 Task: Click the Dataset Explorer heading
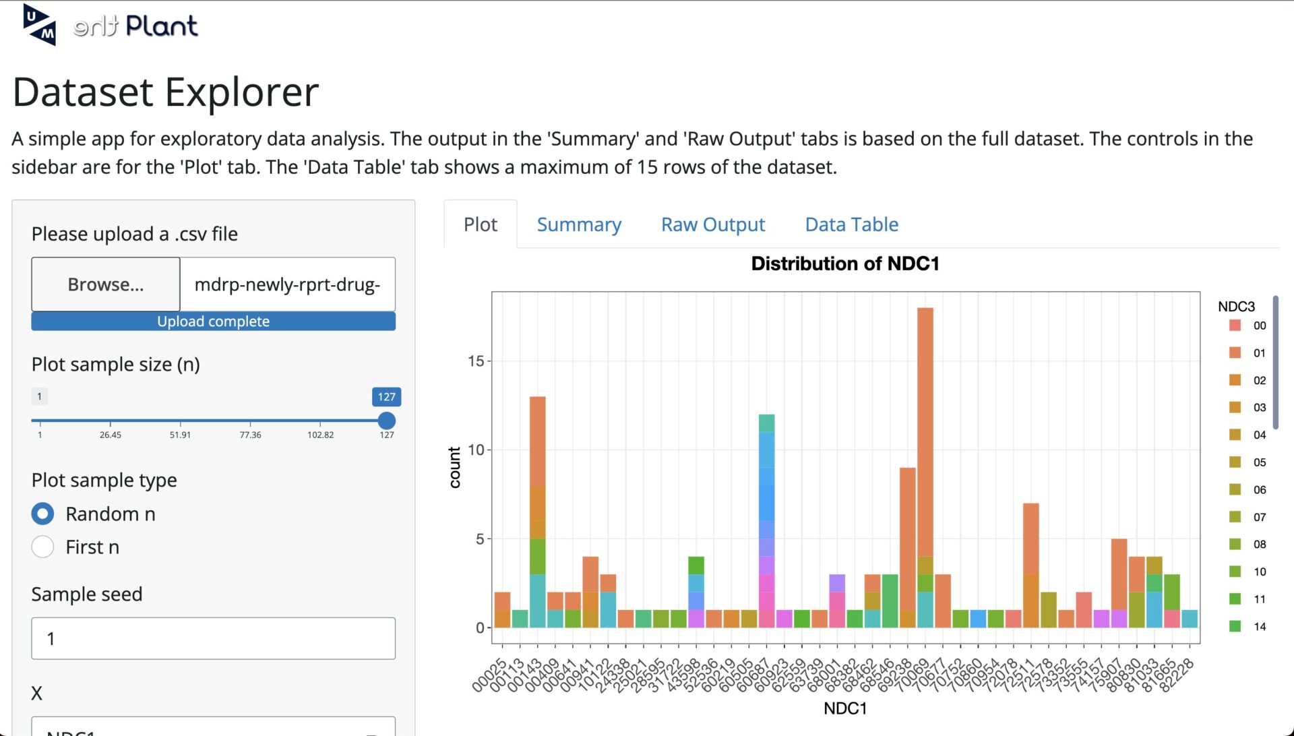[x=166, y=92]
